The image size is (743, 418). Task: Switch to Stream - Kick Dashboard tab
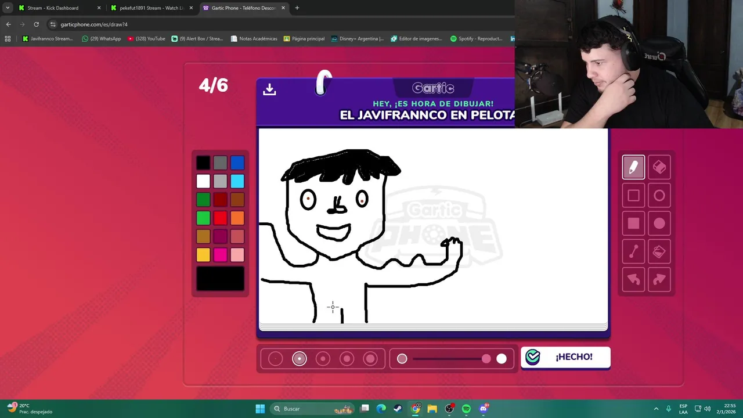58,8
